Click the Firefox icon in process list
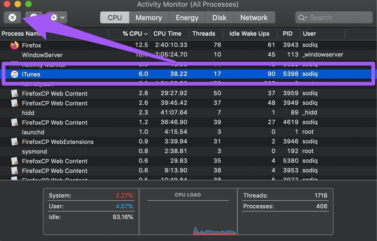Image resolution: width=377 pixels, height=241 pixels. point(14,45)
